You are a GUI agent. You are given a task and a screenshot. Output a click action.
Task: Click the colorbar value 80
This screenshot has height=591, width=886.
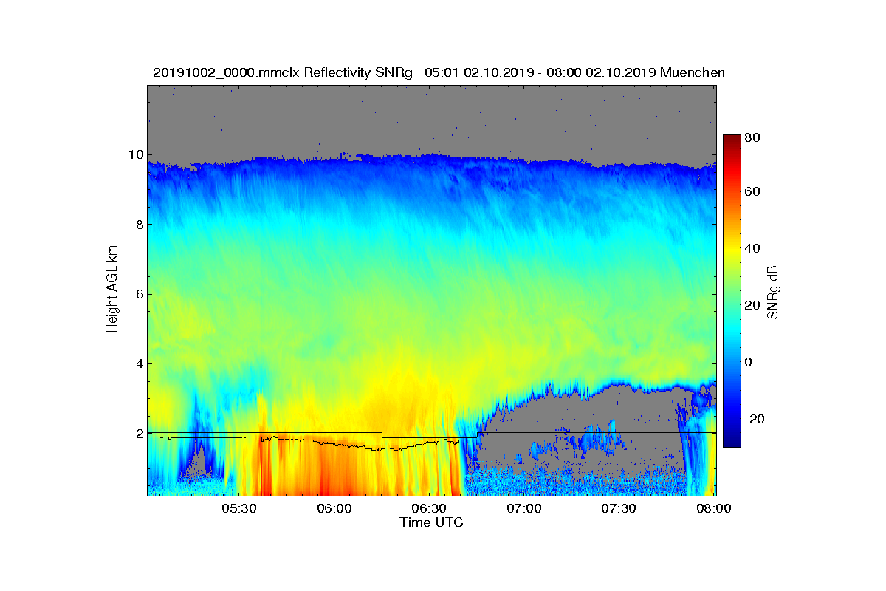pyautogui.click(x=753, y=137)
